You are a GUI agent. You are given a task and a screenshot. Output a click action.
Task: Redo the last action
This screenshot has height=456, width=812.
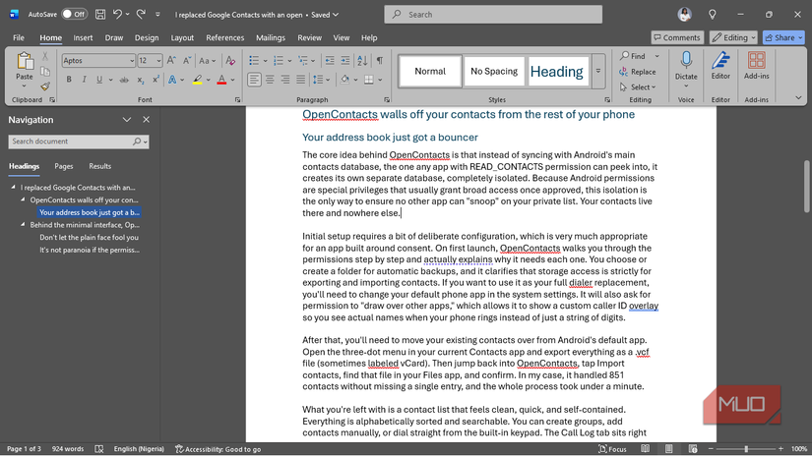pyautogui.click(x=141, y=15)
